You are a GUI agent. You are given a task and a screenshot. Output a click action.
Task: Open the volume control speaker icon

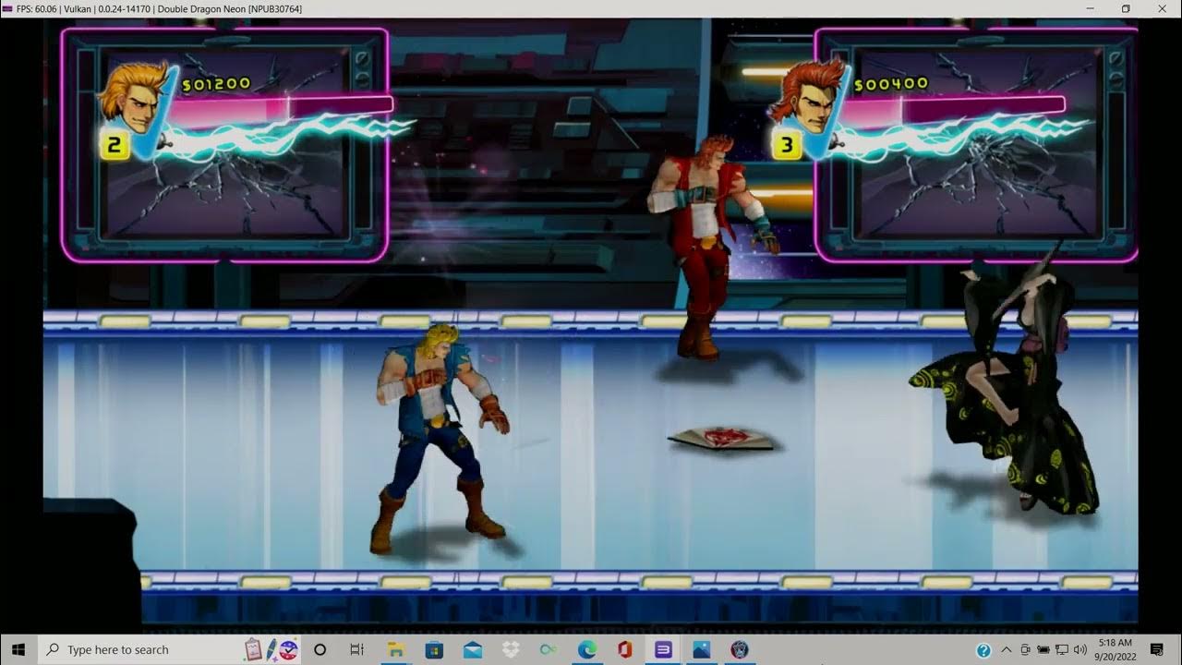1080,650
